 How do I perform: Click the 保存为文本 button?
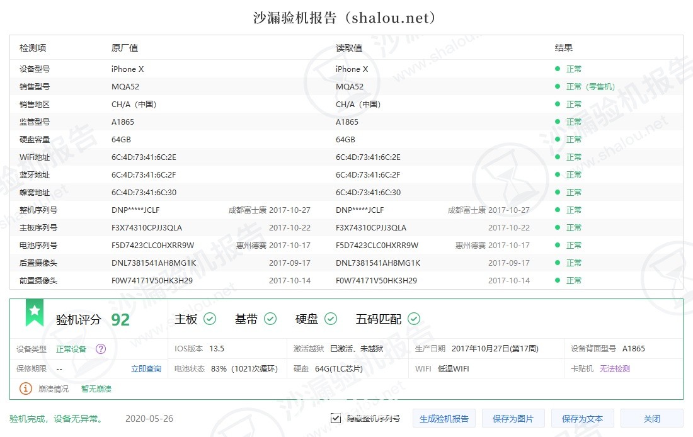[x=583, y=419]
